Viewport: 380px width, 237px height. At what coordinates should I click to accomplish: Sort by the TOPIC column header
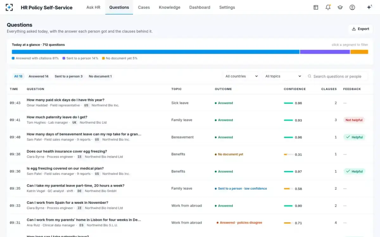[176, 89]
